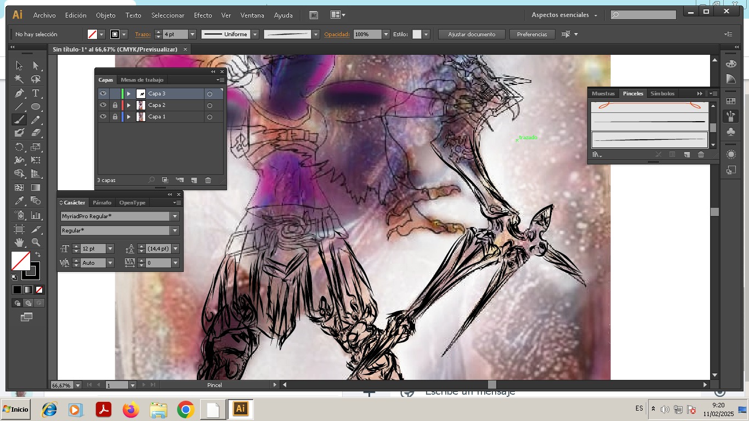Select the Direct Selection (white arrow) tool
749x421 pixels.
coord(36,66)
